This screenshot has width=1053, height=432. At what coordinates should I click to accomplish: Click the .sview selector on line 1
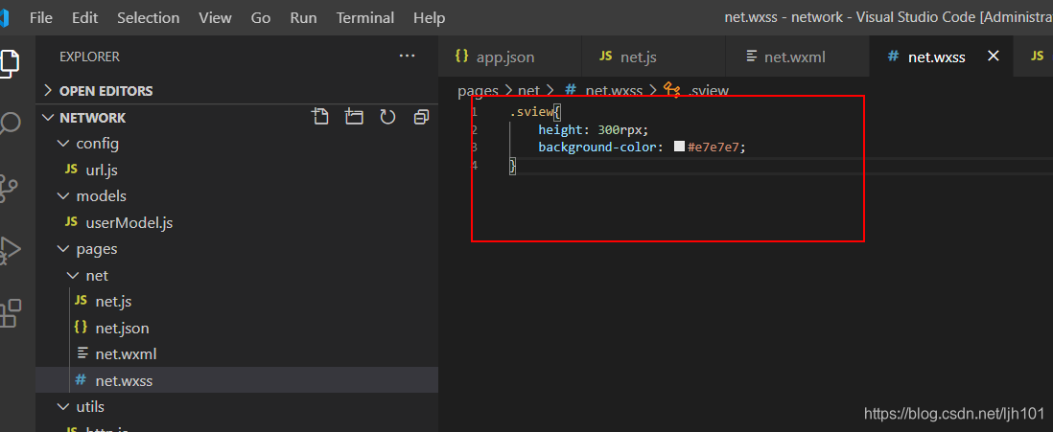tap(531, 111)
